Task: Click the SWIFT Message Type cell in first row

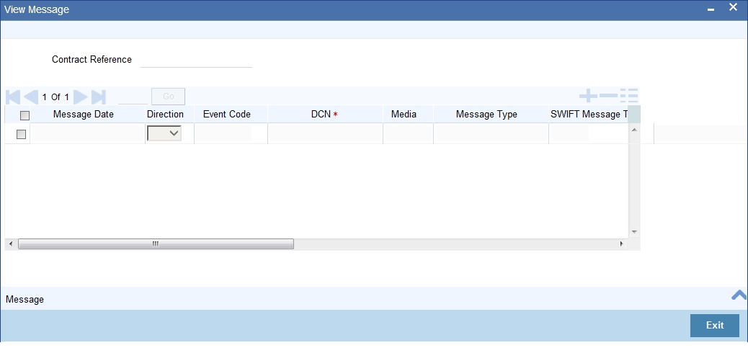Action: tap(569, 133)
